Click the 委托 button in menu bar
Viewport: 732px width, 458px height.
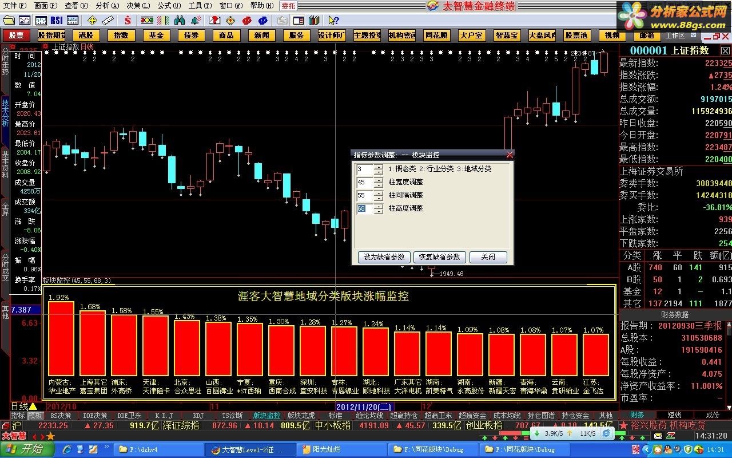click(288, 6)
